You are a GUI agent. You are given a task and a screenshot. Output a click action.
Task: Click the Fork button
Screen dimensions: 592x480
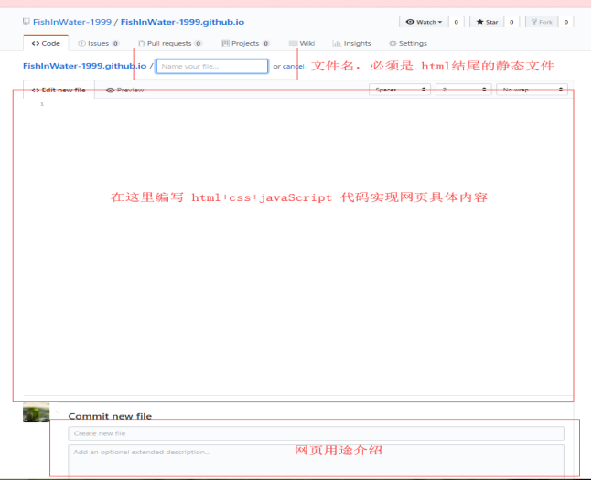(542, 22)
